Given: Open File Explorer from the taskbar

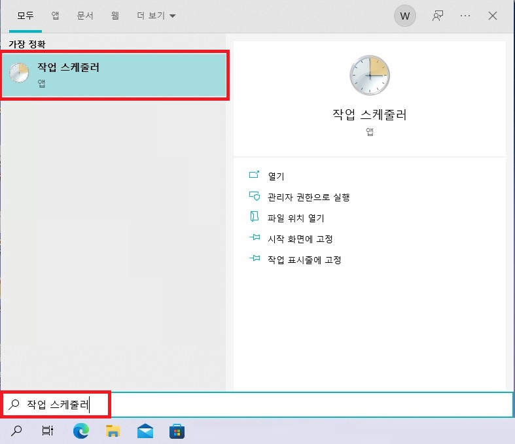Looking at the screenshot, I should [x=113, y=431].
